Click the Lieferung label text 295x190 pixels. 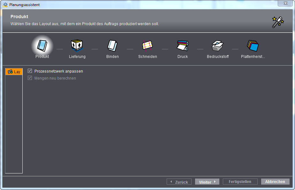click(77, 57)
